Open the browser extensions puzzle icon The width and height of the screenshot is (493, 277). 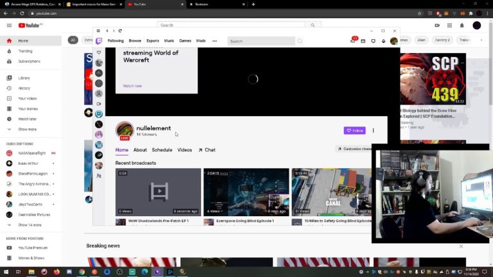tap(471, 13)
